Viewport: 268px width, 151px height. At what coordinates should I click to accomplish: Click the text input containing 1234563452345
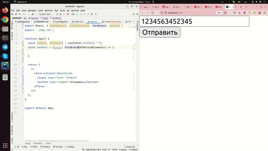[194, 21]
